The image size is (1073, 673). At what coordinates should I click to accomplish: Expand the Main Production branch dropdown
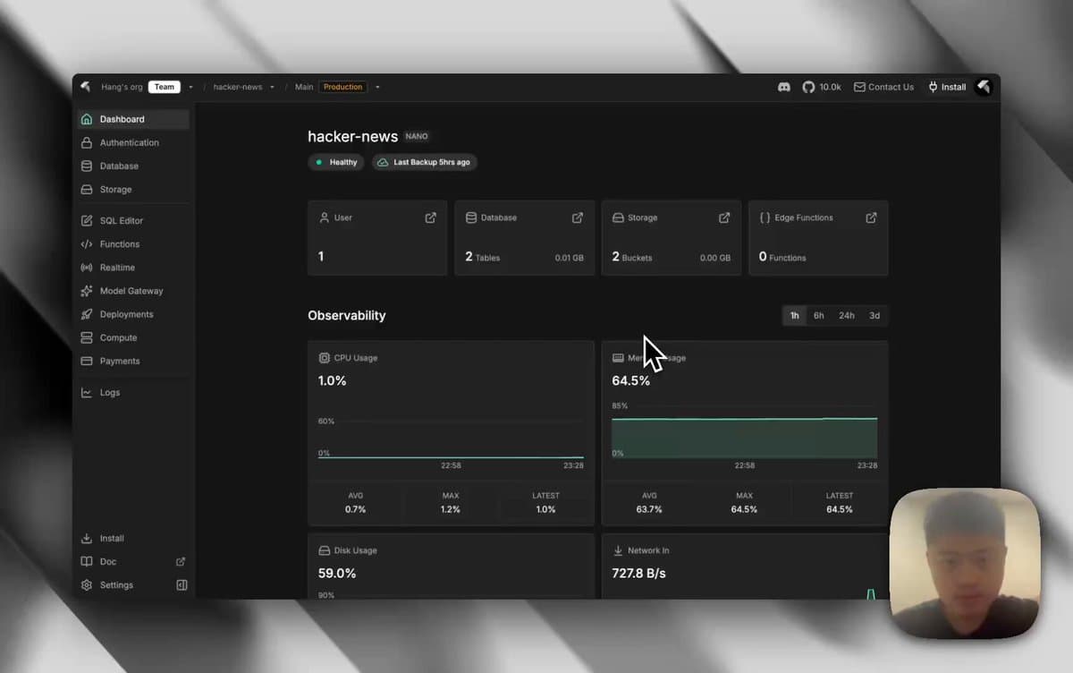pyautogui.click(x=377, y=87)
